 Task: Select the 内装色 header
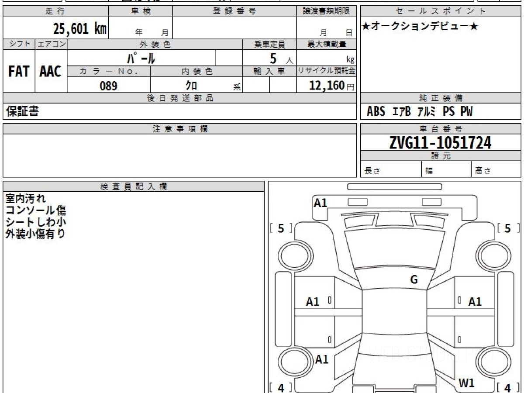pyautogui.click(x=196, y=72)
